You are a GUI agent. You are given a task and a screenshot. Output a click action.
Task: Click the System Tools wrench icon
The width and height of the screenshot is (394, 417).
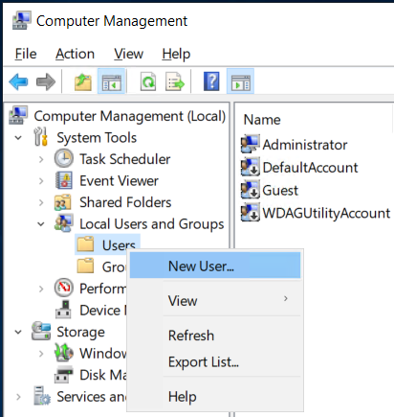pos(41,137)
